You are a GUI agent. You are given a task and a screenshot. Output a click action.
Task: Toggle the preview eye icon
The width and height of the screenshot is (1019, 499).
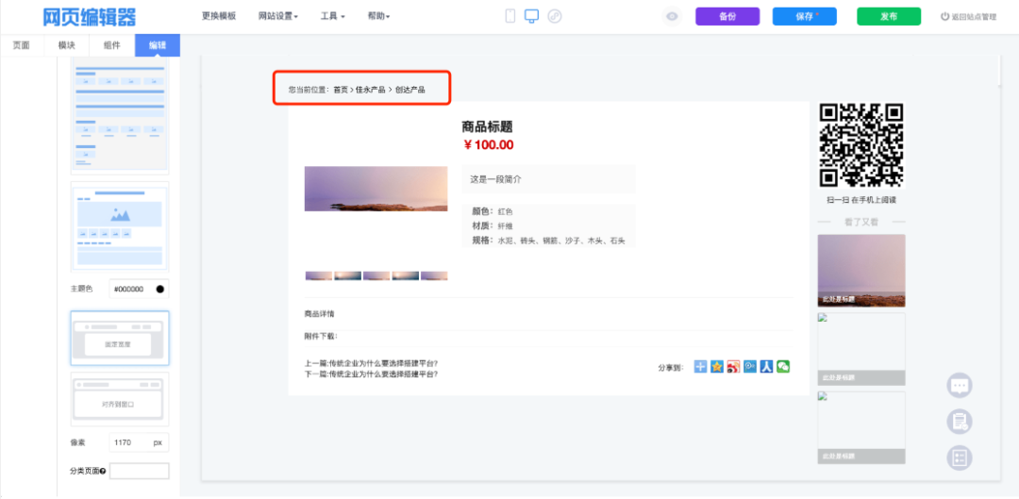pyautogui.click(x=672, y=16)
